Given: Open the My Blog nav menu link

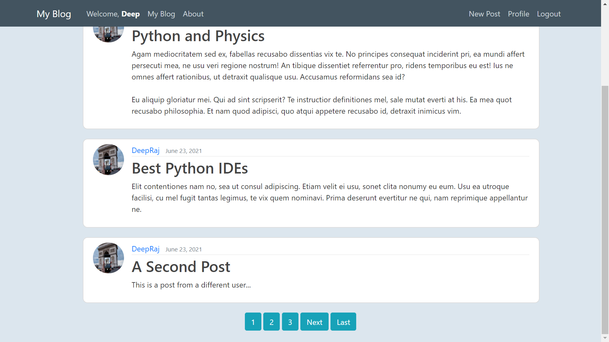Looking at the screenshot, I should [x=161, y=14].
